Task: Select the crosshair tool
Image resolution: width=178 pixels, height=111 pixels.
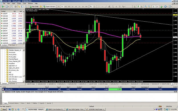Action: pos(95,7)
